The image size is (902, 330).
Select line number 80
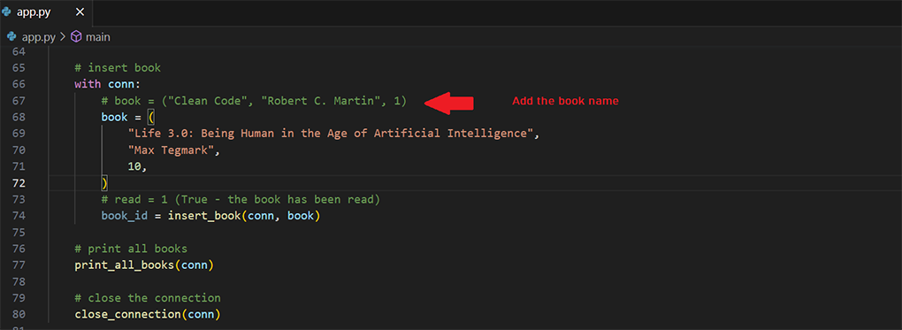click(x=19, y=314)
